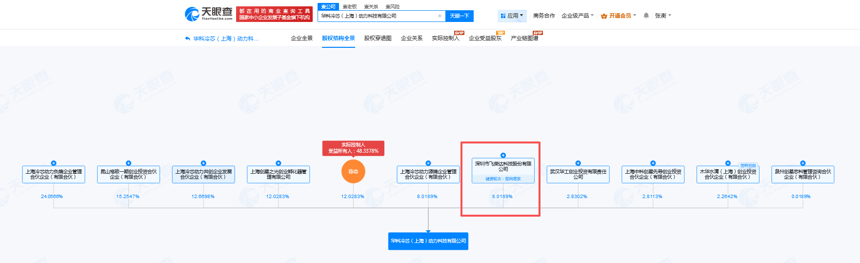This screenshot has height=263, width=860.
Task: Click the 15.2547% share percentage
Action: tap(128, 197)
